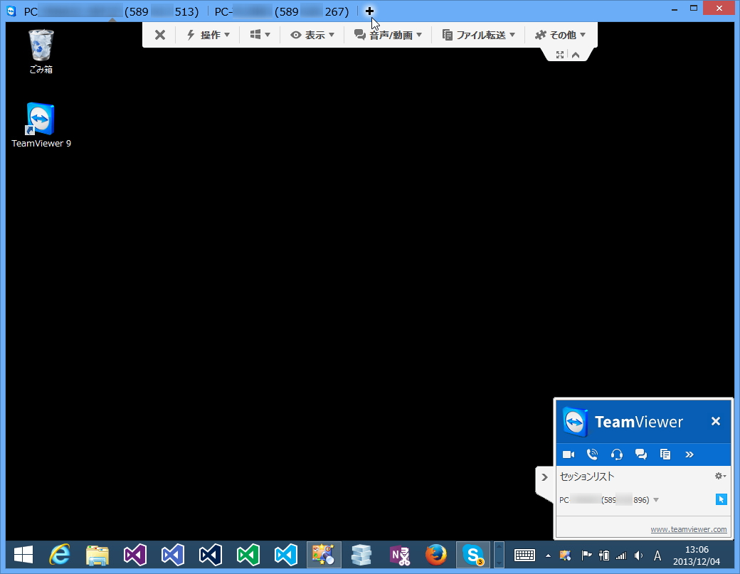The height and width of the screenshot is (574, 740).
Task: Open Skype from the taskbar
Action: (x=473, y=555)
